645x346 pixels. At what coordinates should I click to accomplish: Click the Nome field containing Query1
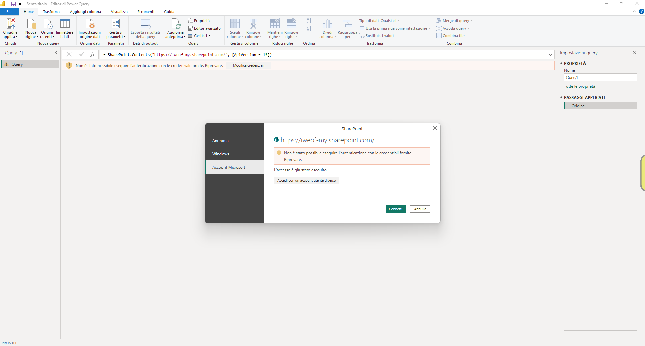click(x=600, y=77)
